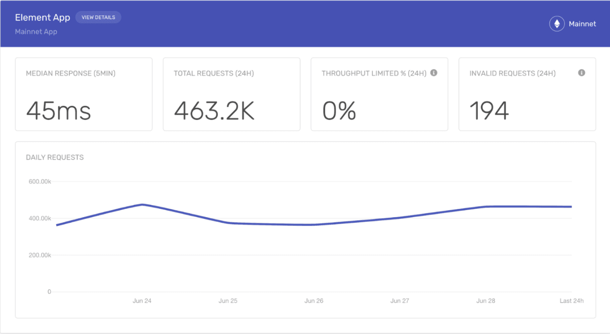Screen dimensions: 610x334
Task: Expand the Daily Requests chart panel
Action: [305, 229]
